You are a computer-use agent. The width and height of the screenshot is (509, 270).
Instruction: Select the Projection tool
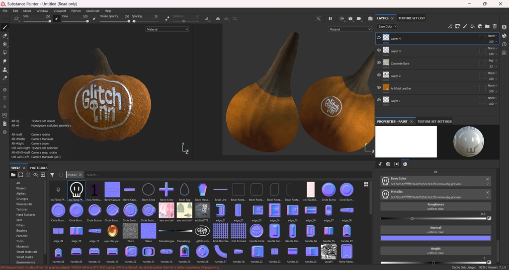(4, 44)
